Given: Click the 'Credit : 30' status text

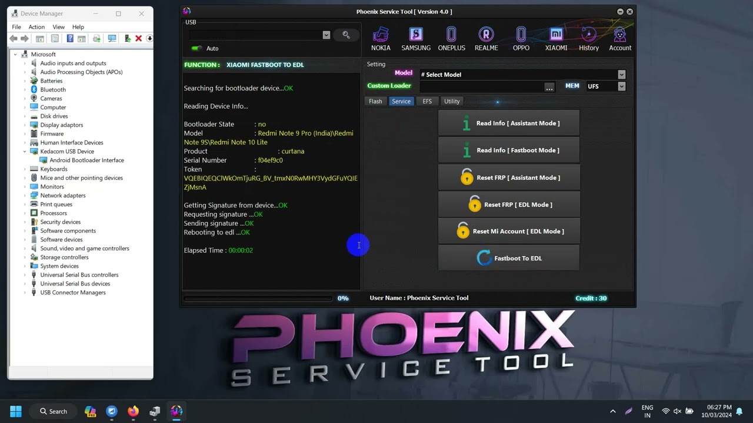Looking at the screenshot, I should tap(591, 298).
